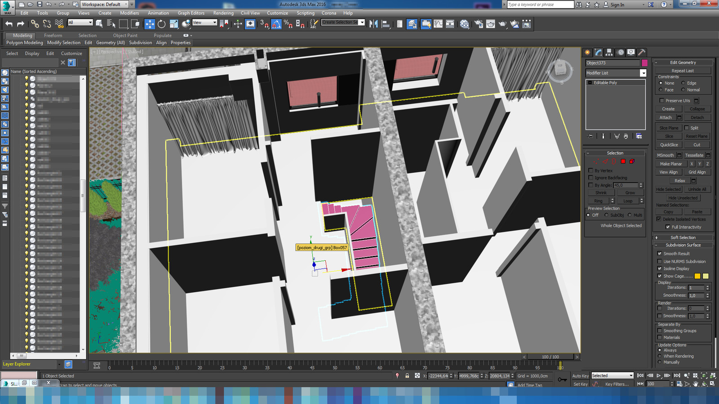The image size is (719, 404).
Task: Click the Make Planar button
Action: click(671, 164)
